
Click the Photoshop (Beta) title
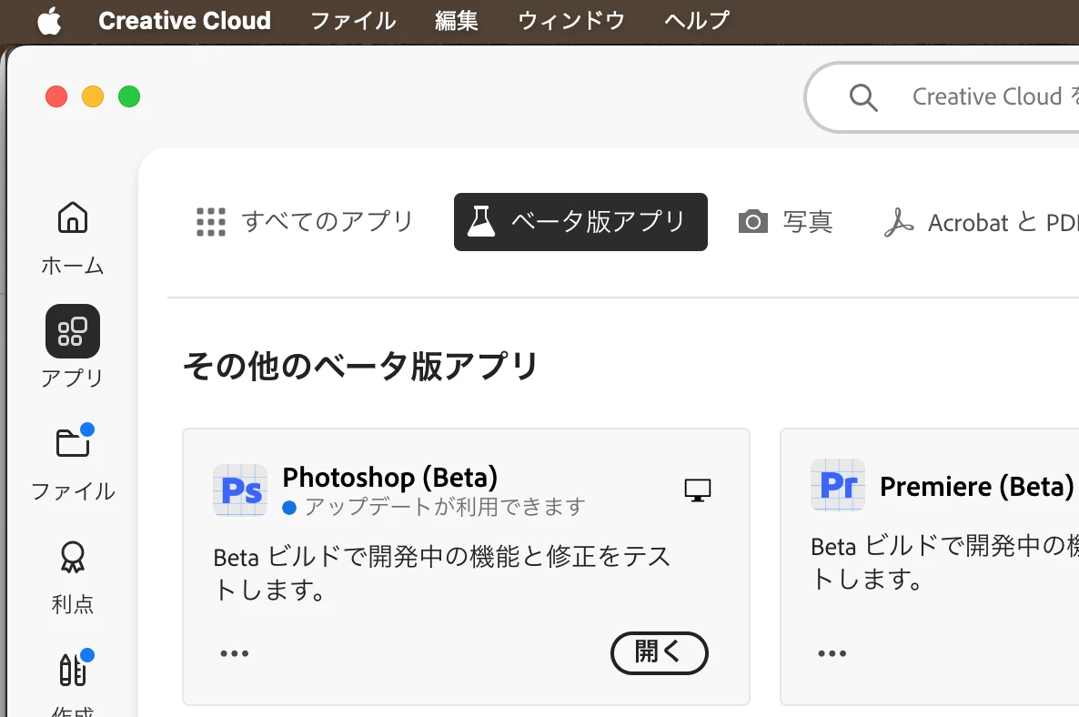[x=390, y=478]
